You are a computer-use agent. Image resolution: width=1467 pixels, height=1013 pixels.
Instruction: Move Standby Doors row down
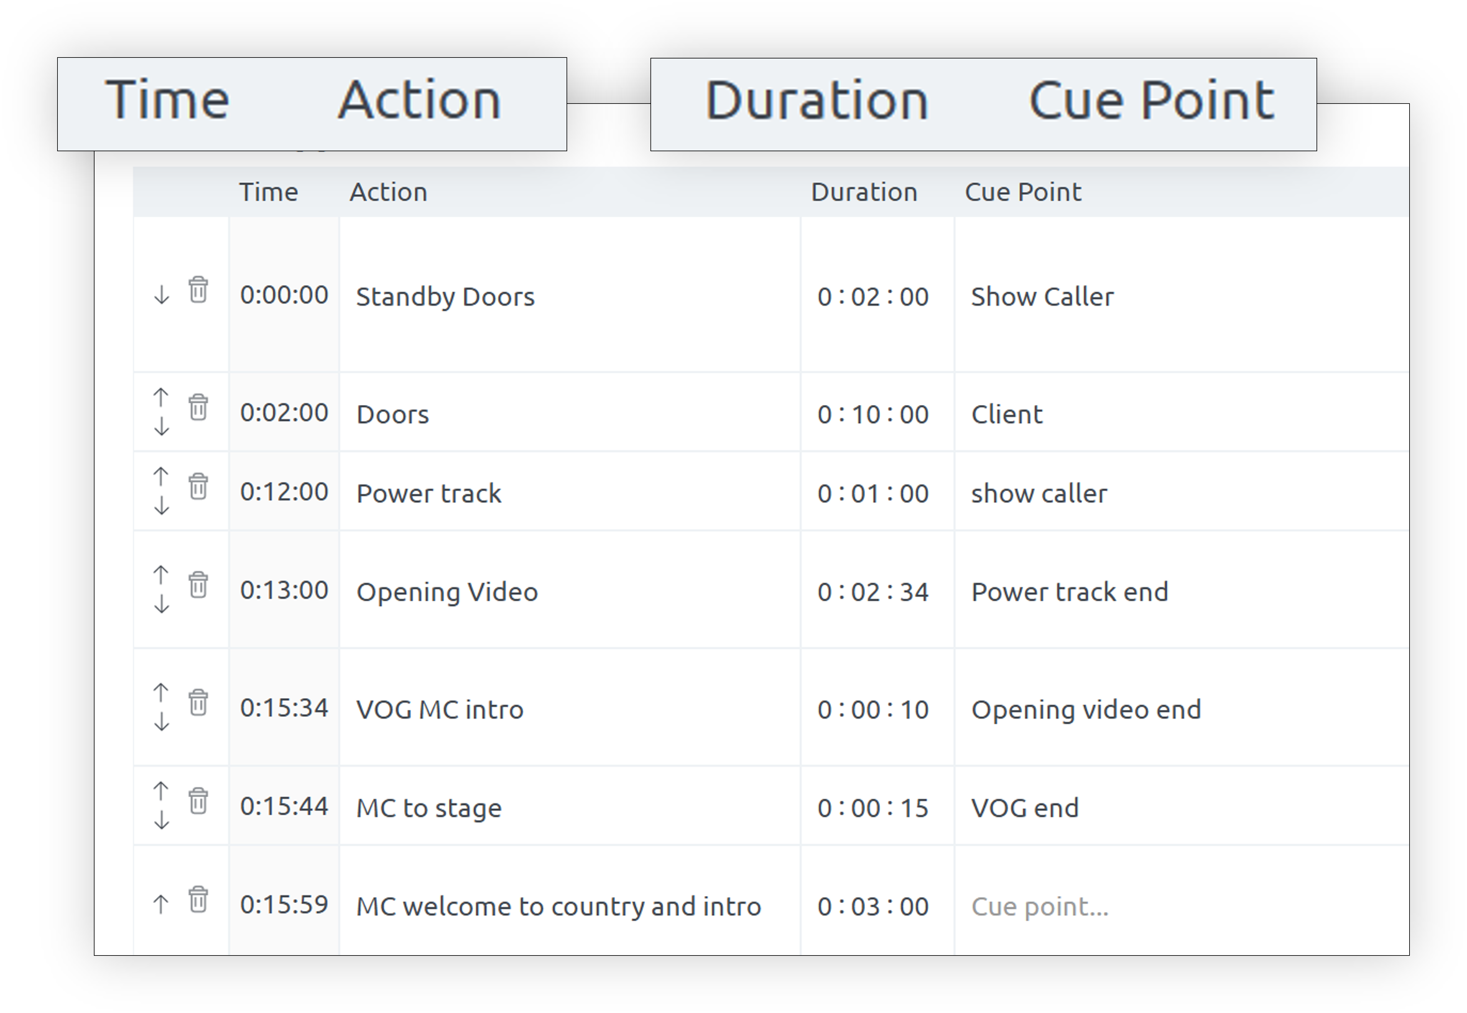(x=162, y=295)
